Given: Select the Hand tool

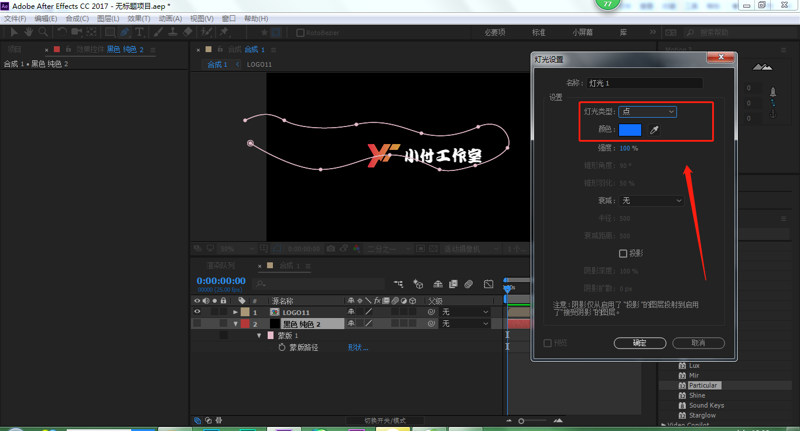Looking at the screenshot, I should click(29, 32).
